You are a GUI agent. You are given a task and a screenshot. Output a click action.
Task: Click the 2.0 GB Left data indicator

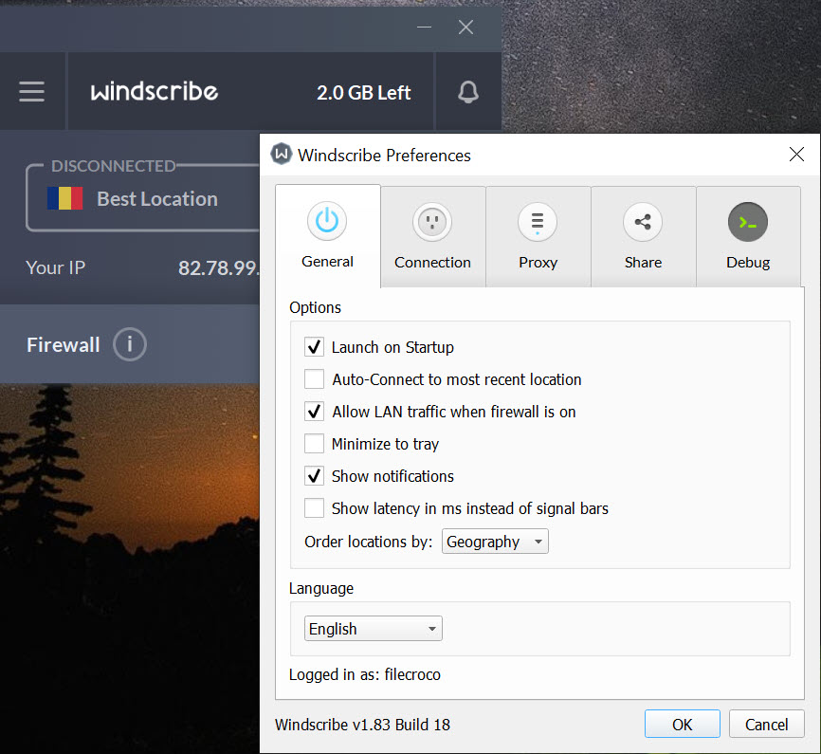363,93
